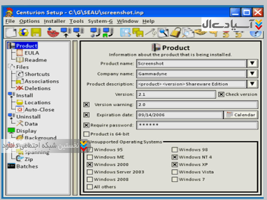Select Deletions in the sidebar tree
The width and height of the screenshot is (267, 200).
coord(37,88)
